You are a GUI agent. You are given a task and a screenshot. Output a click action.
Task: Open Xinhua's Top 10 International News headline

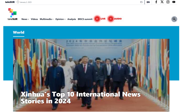(81, 98)
